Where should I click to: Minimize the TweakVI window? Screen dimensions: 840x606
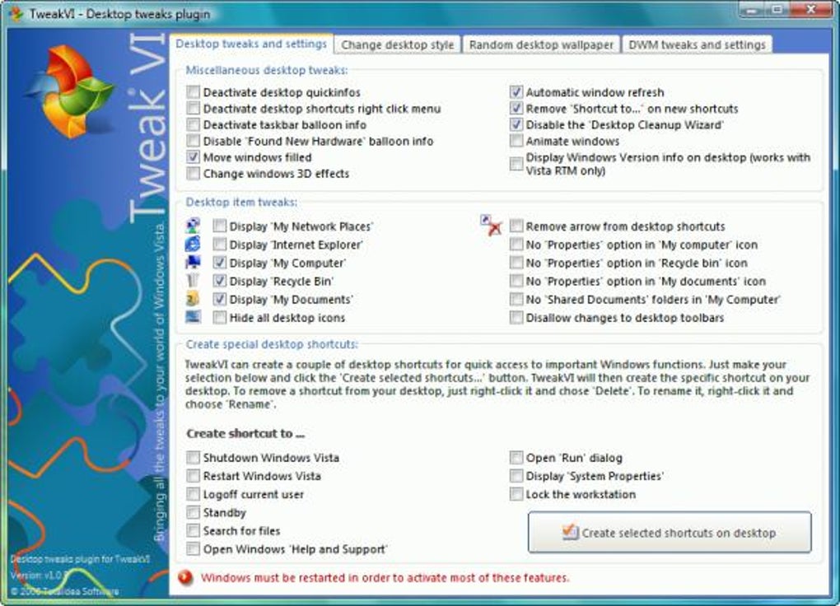coord(754,9)
